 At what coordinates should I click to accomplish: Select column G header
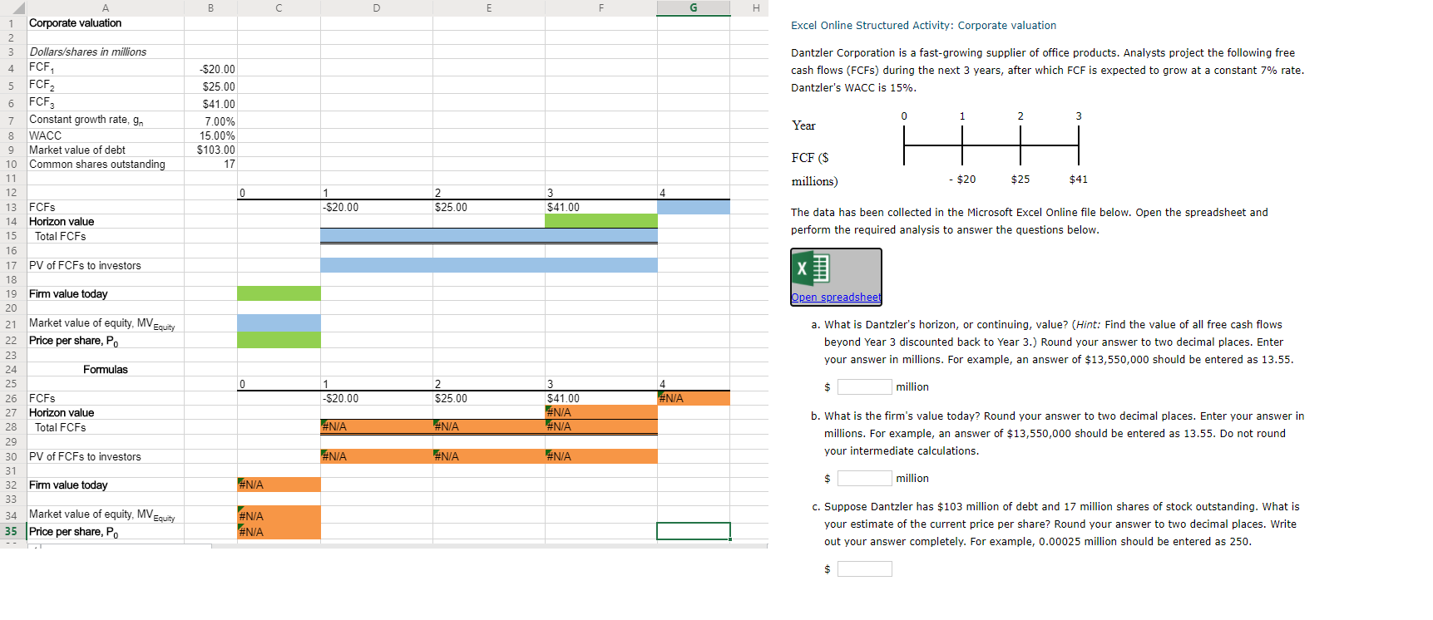[694, 7]
